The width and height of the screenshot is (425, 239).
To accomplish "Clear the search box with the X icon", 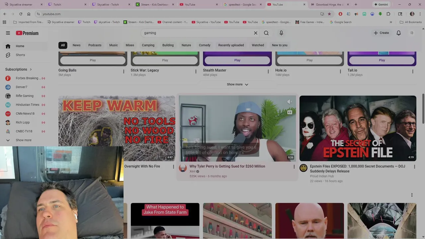I will point(256,33).
